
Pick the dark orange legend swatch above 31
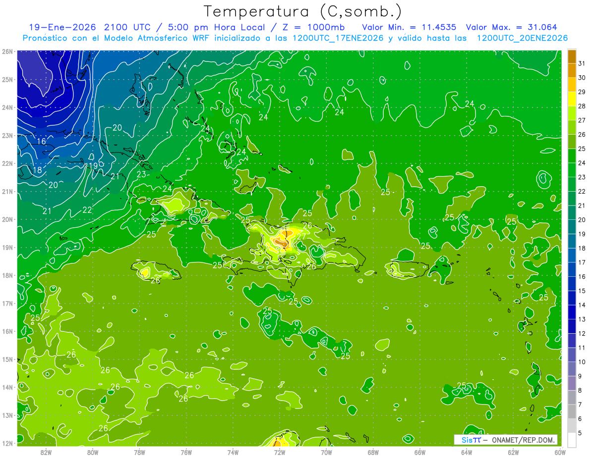click(x=572, y=56)
